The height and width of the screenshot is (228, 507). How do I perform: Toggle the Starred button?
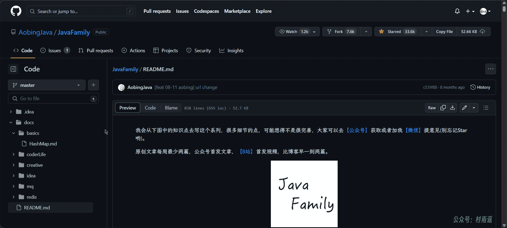(398, 31)
